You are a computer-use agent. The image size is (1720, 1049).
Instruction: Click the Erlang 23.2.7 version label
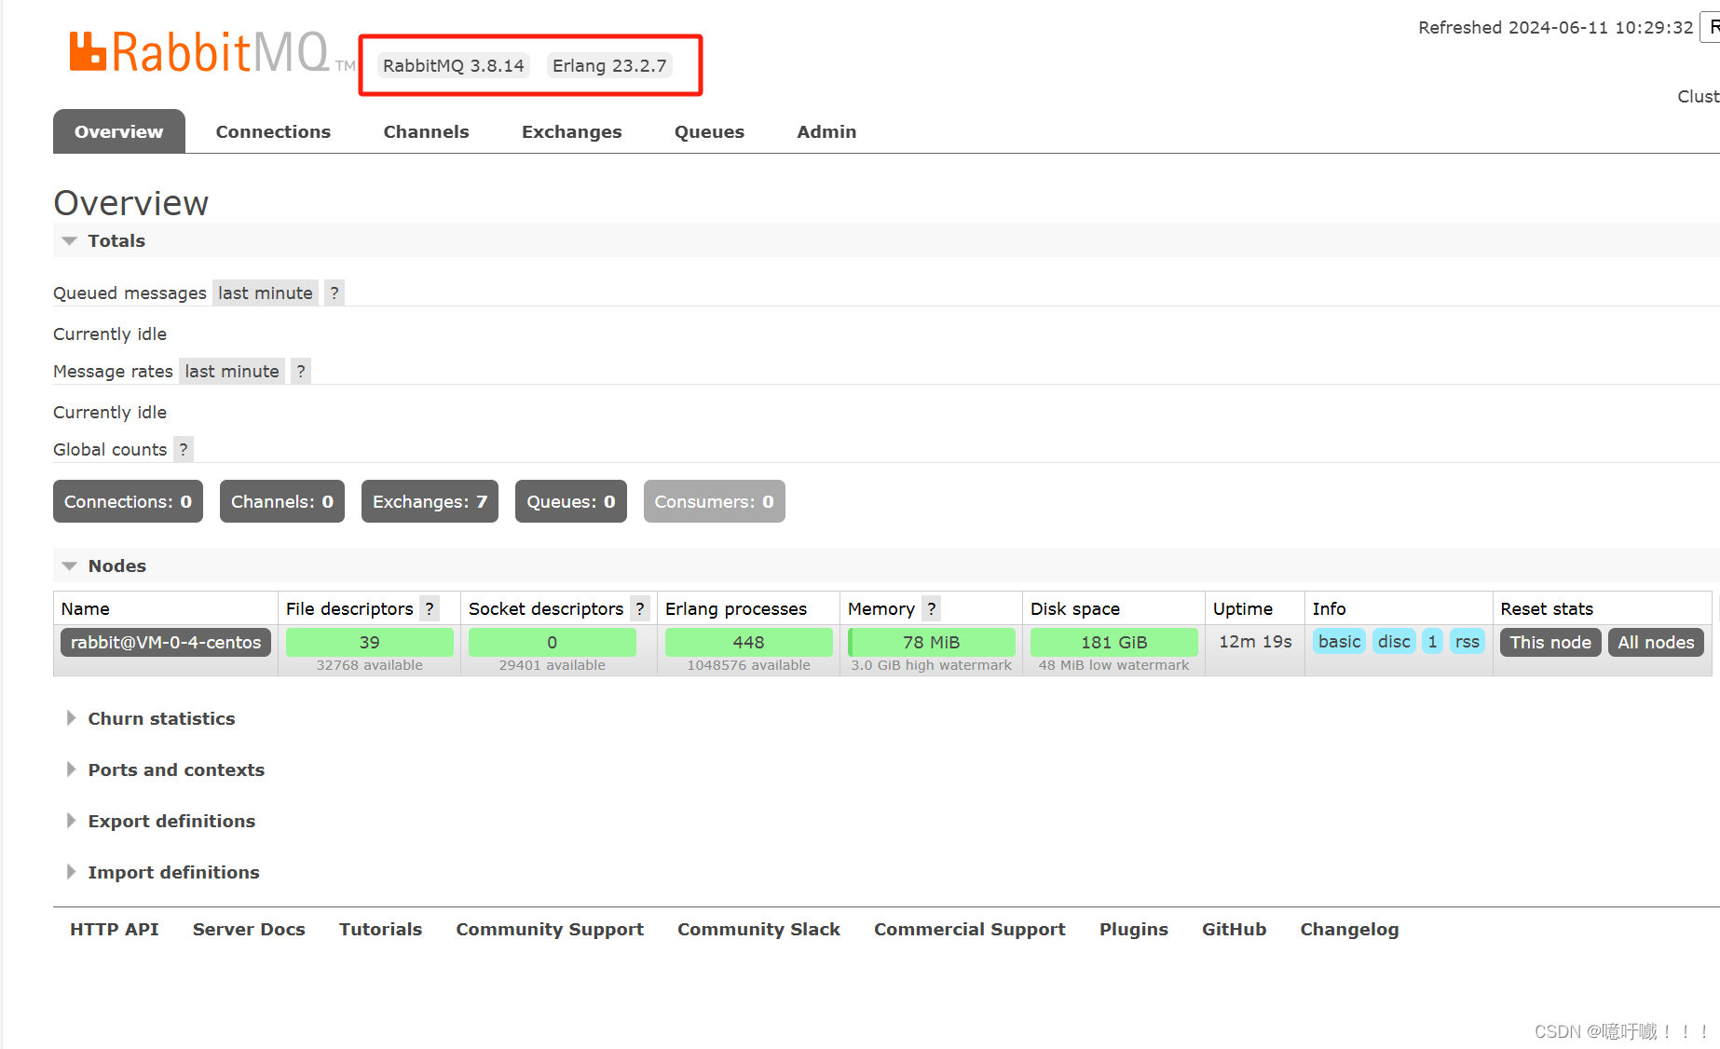609,65
